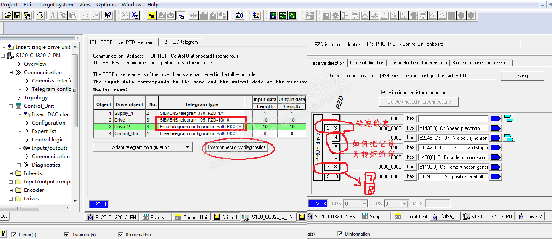Select Inputs/outputs tree item
The image size is (552, 239).
click(50, 148)
